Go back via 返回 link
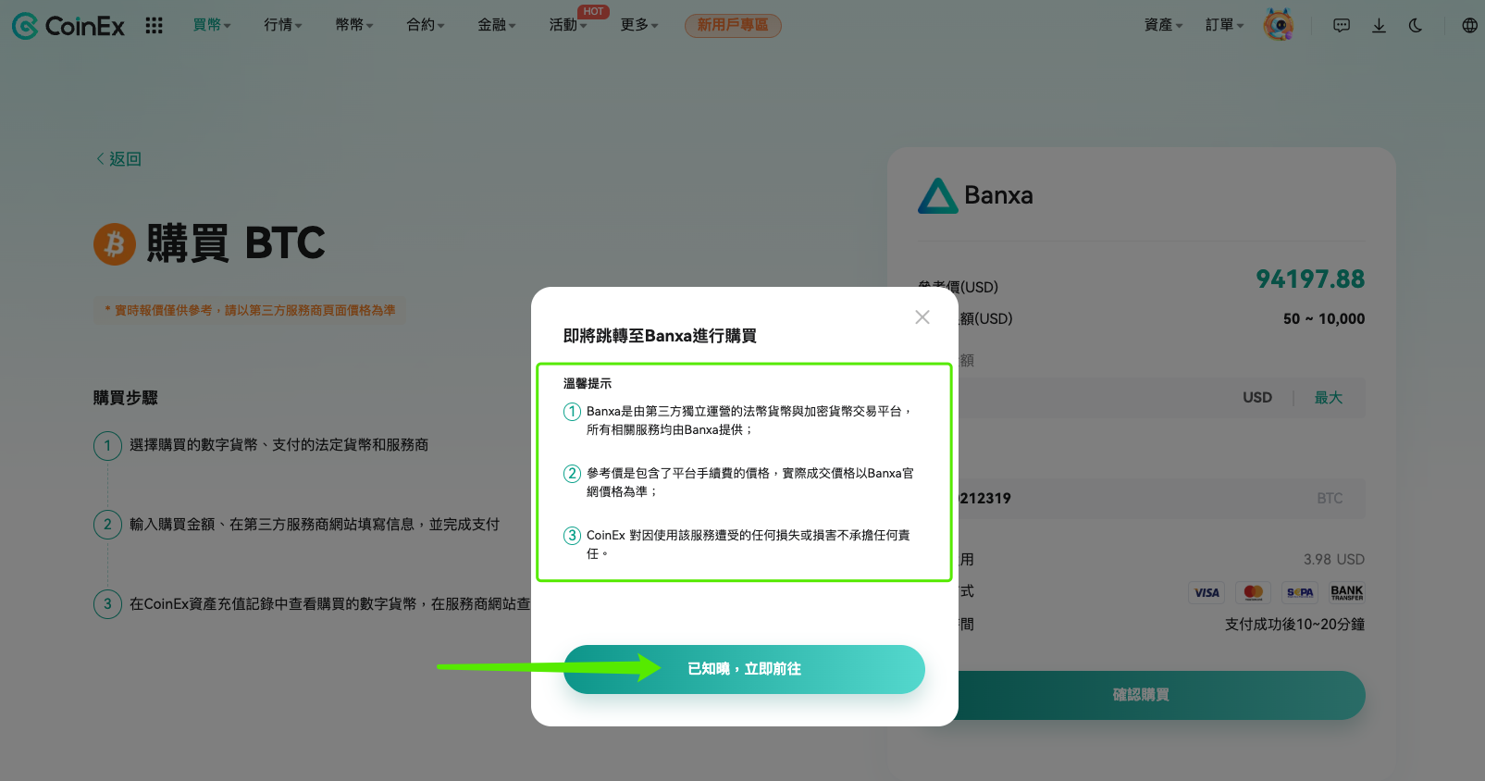Image resolution: width=1485 pixels, height=781 pixels. (x=118, y=159)
